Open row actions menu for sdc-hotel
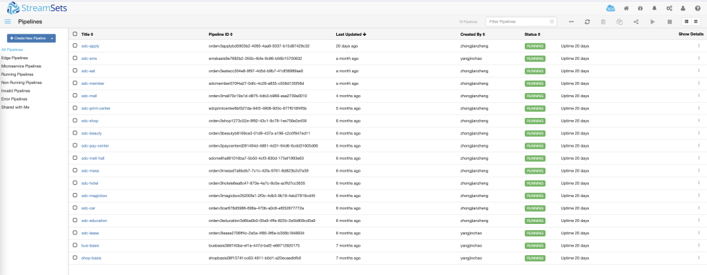This screenshot has width=707, height=275. point(699,183)
